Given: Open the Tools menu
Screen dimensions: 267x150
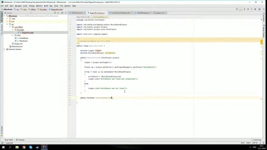Looking at the screenshot, I should click(56, 6).
